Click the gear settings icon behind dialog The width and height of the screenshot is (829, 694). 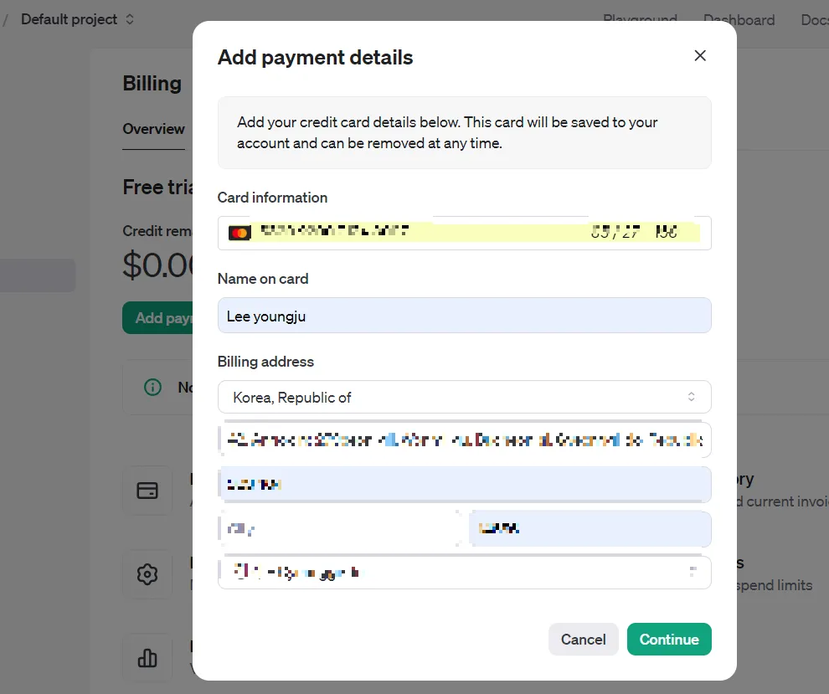pyautogui.click(x=147, y=574)
